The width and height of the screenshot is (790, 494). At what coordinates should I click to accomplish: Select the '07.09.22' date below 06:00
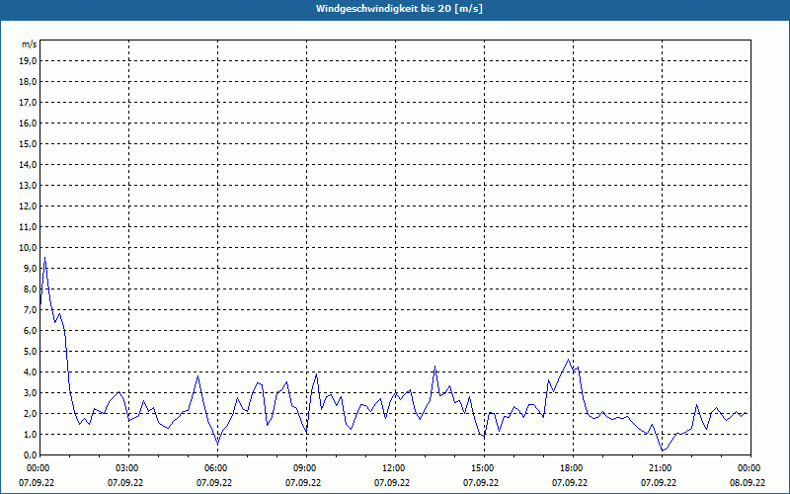click(x=214, y=482)
